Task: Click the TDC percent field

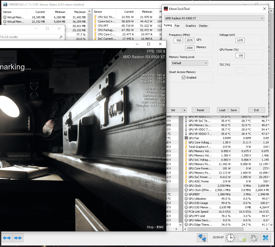Action: (240, 70)
